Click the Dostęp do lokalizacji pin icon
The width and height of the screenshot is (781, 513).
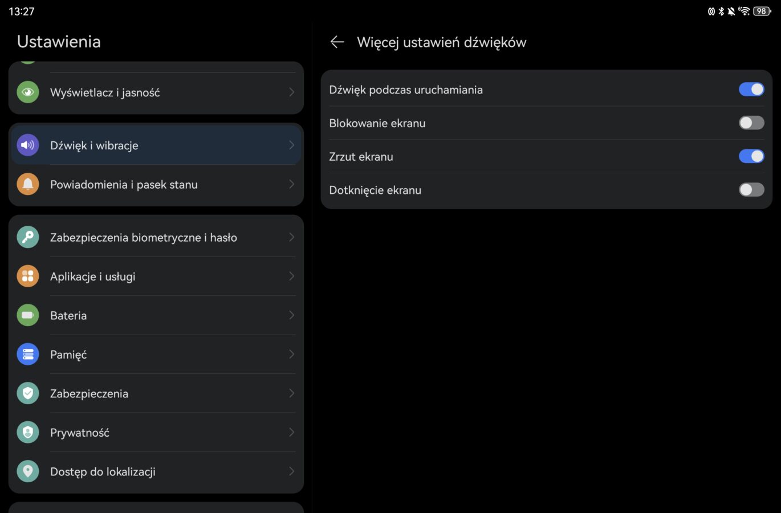[x=28, y=471]
